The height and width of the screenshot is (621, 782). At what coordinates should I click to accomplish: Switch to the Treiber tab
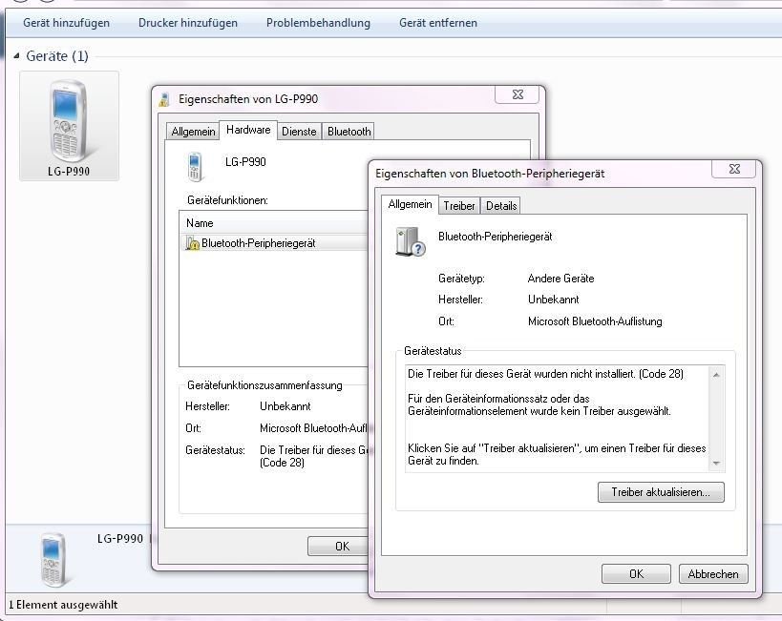(x=459, y=206)
